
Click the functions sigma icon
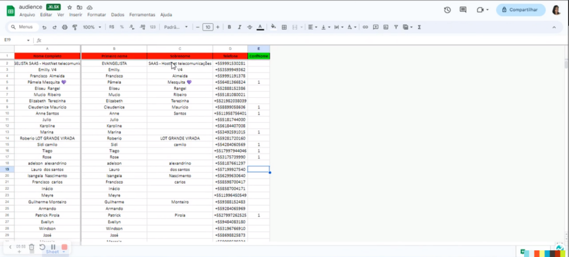tap(419, 27)
